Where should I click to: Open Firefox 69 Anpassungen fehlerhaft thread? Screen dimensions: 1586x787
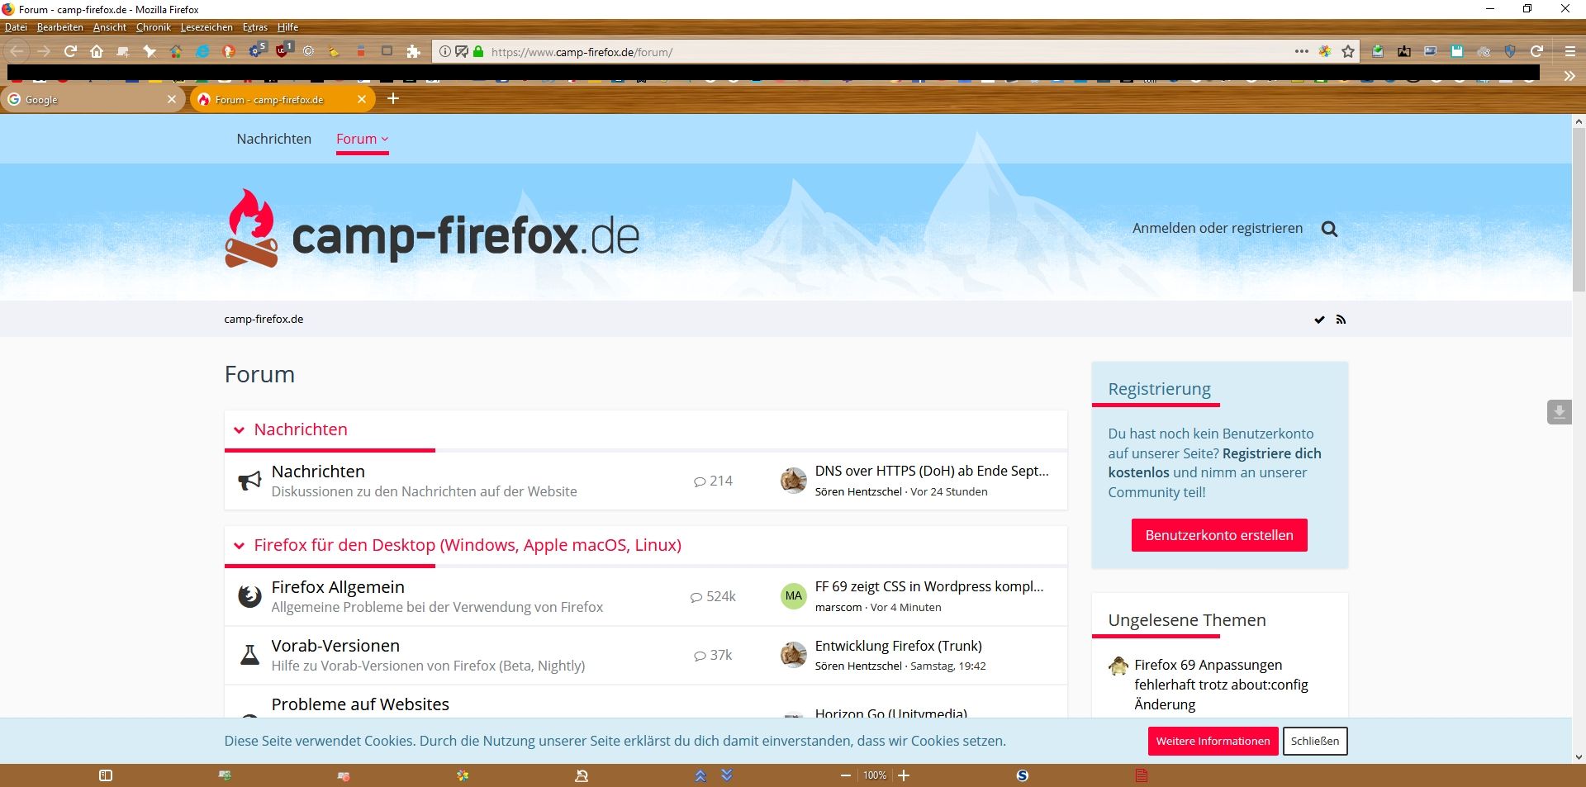1221,685
